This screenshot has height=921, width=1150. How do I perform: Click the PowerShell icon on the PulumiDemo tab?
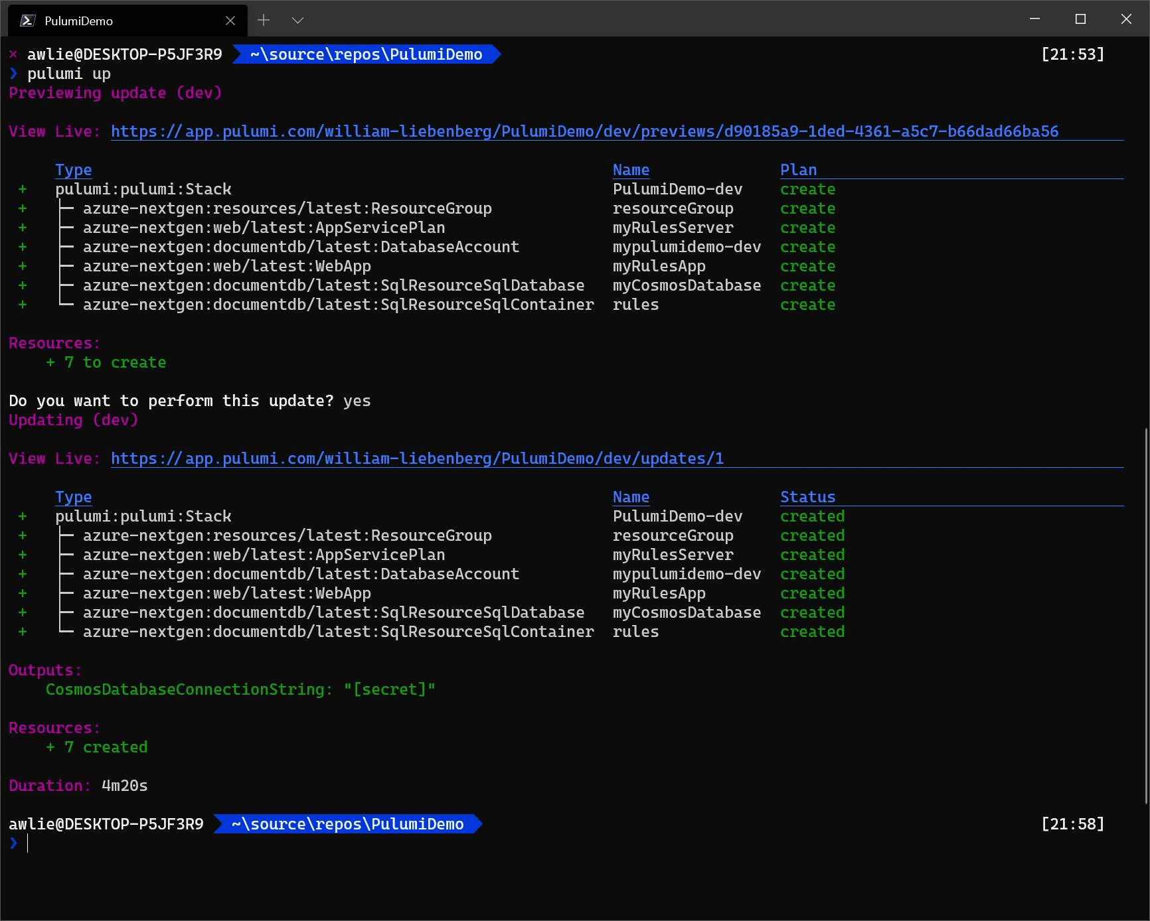(x=27, y=21)
